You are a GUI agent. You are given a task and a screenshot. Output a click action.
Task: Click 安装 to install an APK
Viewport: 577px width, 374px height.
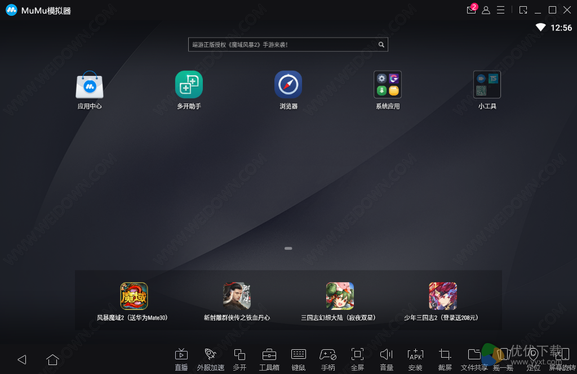point(415,360)
